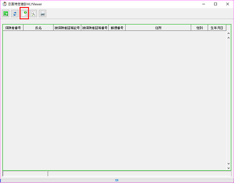Click the second-to-last scrollbar arrow near bottom
Image resolution: width=234 pixels, height=183 pixels.
(x=229, y=164)
